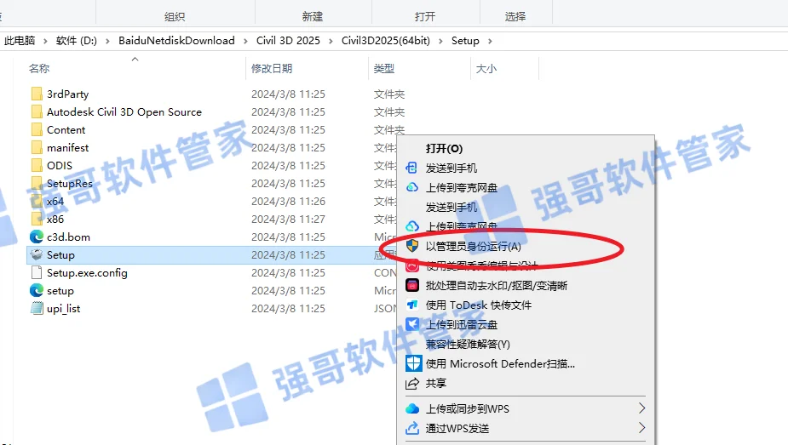Click the Setup application icon
This screenshot has height=445, width=788.
pos(37,255)
